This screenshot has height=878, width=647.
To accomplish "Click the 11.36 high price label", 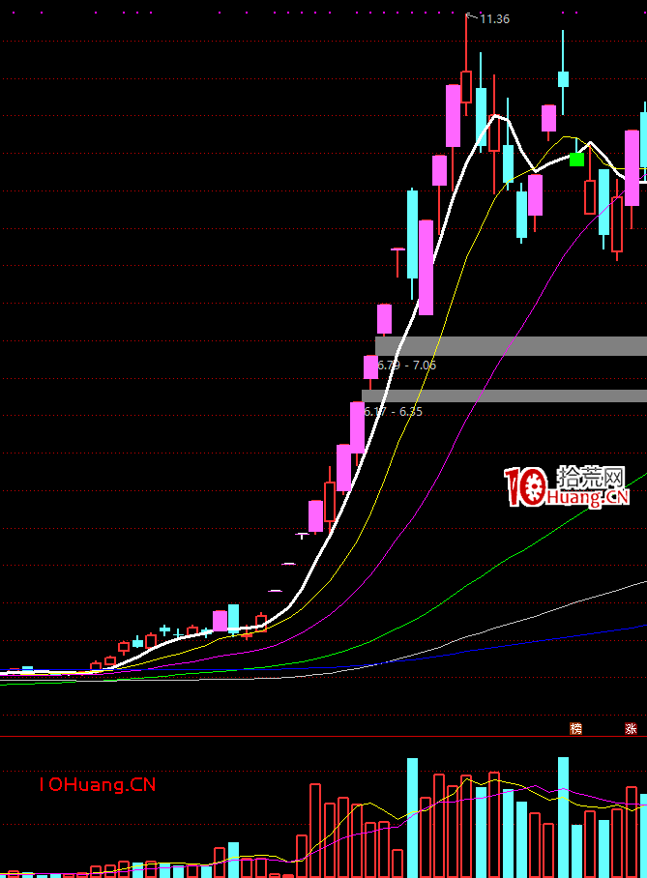I will point(494,19).
